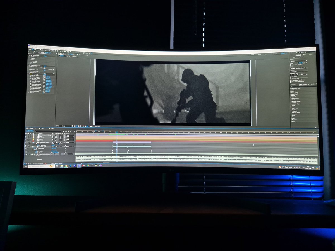Select the Selection arrow tool
Viewport: 335px width, 251px height.
[33, 49]
